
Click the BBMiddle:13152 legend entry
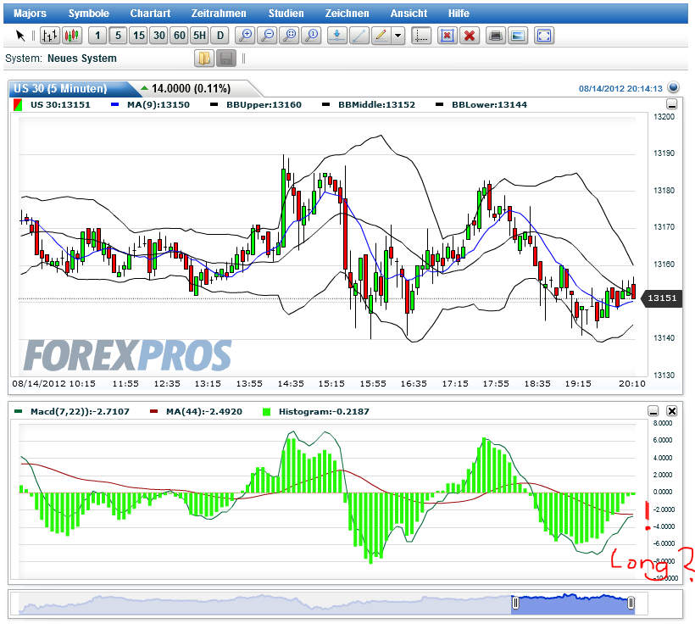(369, 105)
